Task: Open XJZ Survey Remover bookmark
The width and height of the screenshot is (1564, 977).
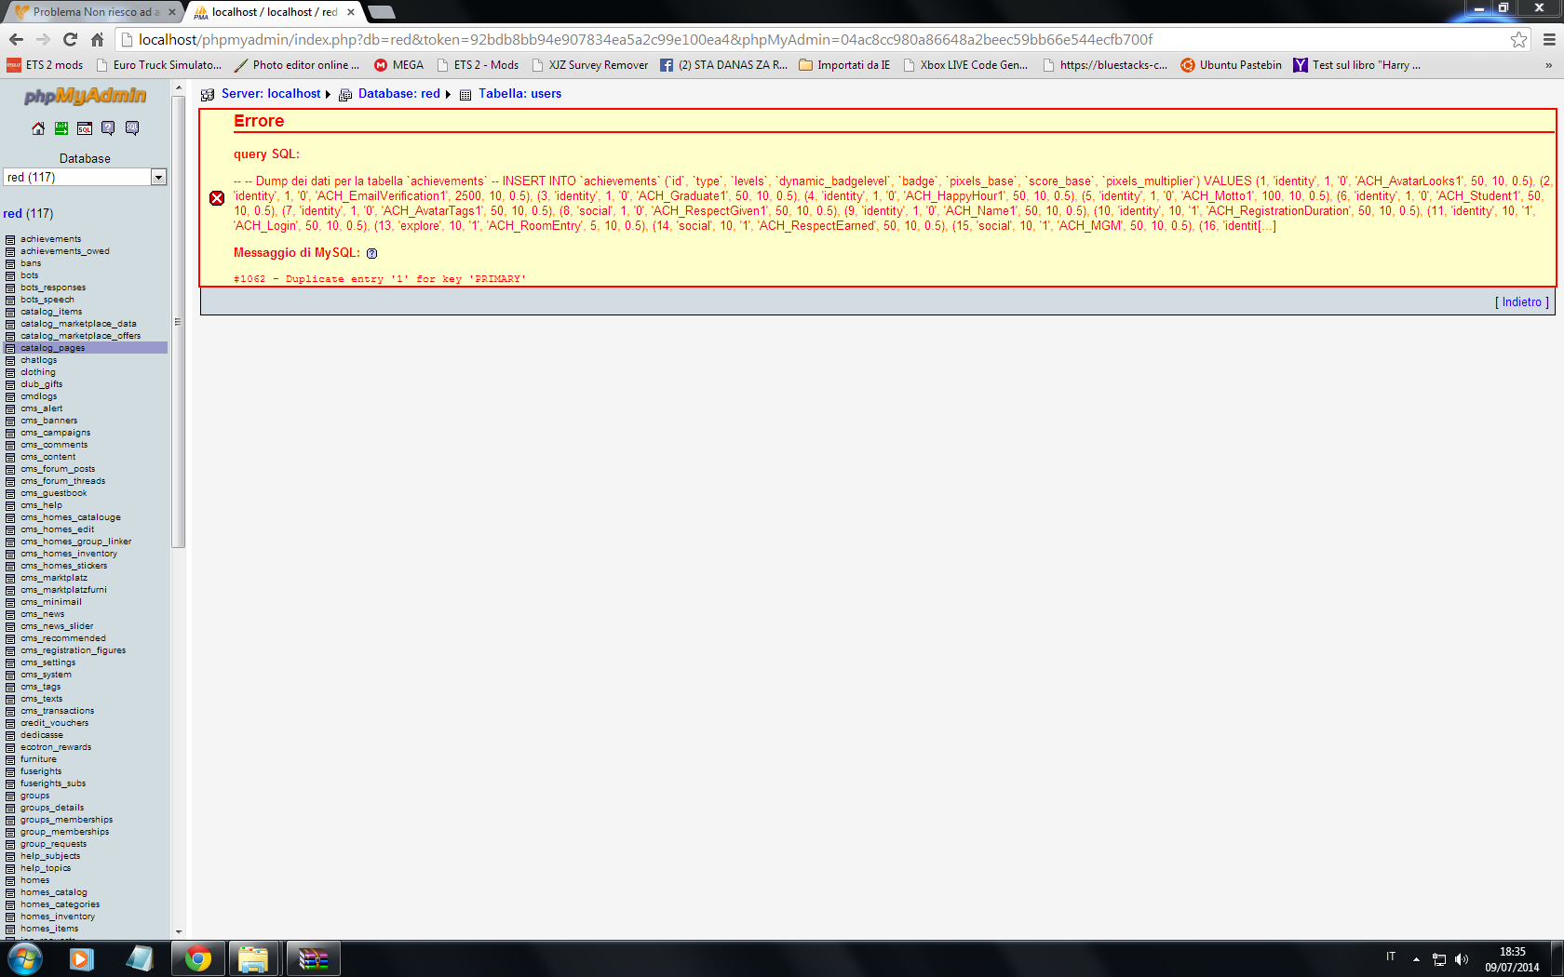Action: point(589,65)
